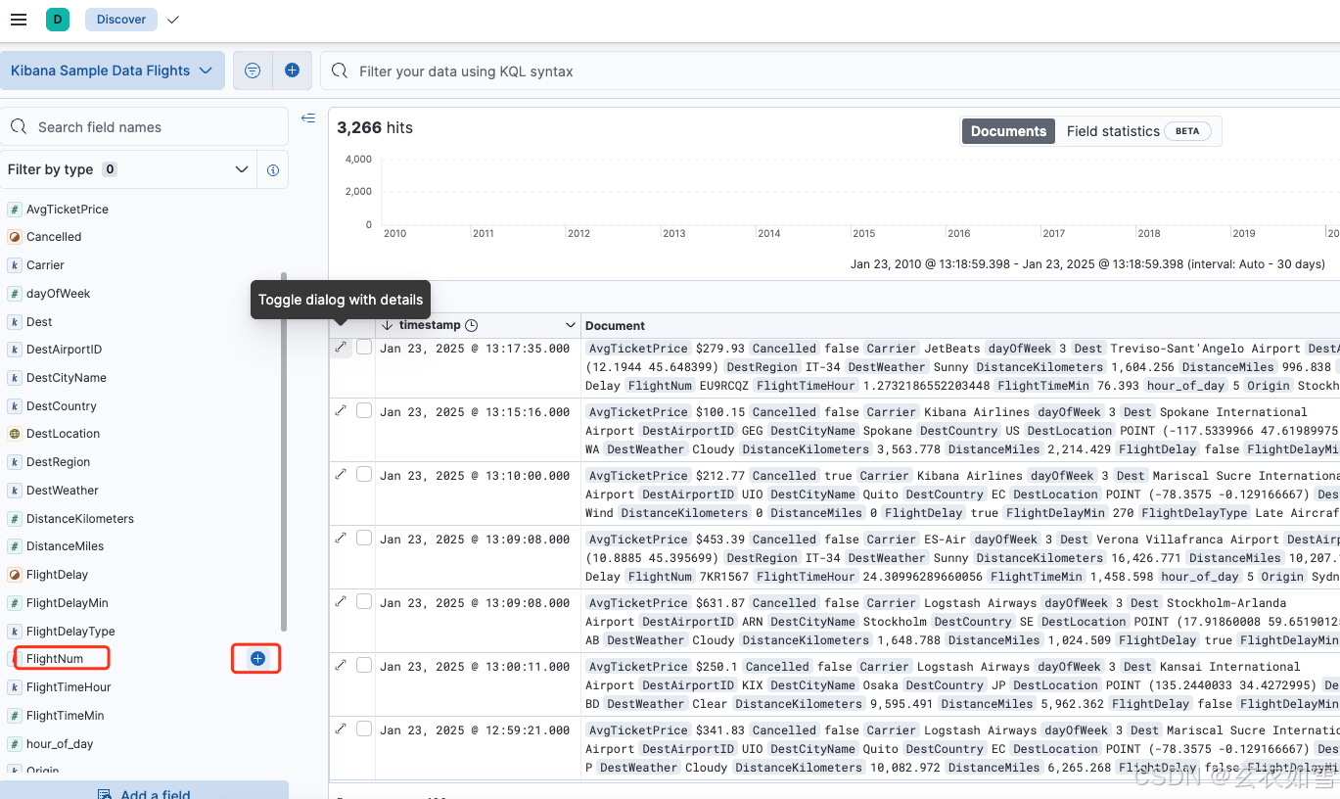Open the Discover breadcrumb
Image resolution: width=1340 pixels, height=799 pixels.
121,20
